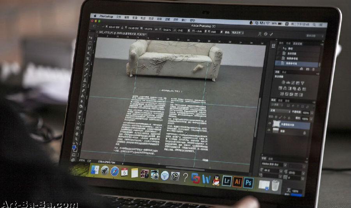The image size is (351, 208).
Task: Toggle the lock image pixels brush icon
Action: coord(280,117)
